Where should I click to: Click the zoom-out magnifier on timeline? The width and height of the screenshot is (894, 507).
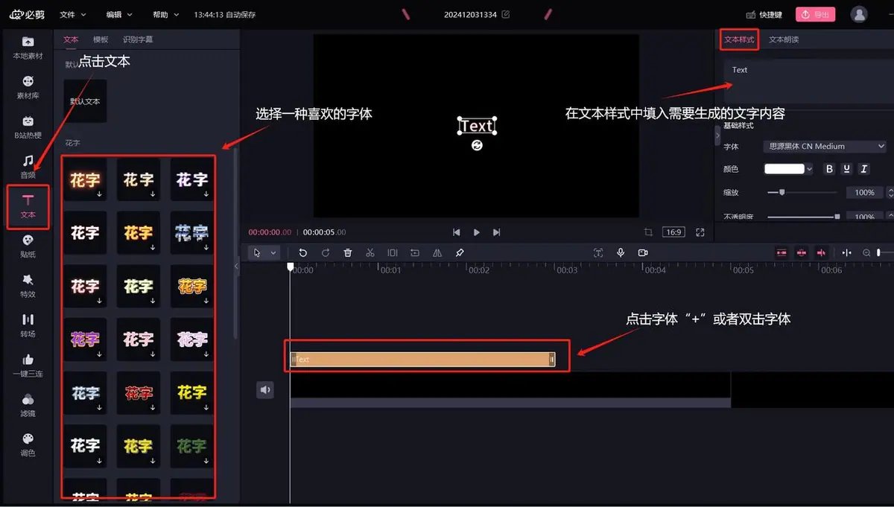866,253
